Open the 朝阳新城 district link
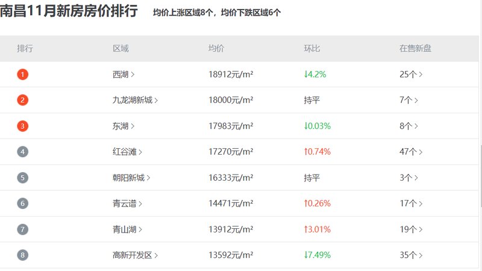The height and width of the screenshot is (271, 482). (x=131, y=178)
